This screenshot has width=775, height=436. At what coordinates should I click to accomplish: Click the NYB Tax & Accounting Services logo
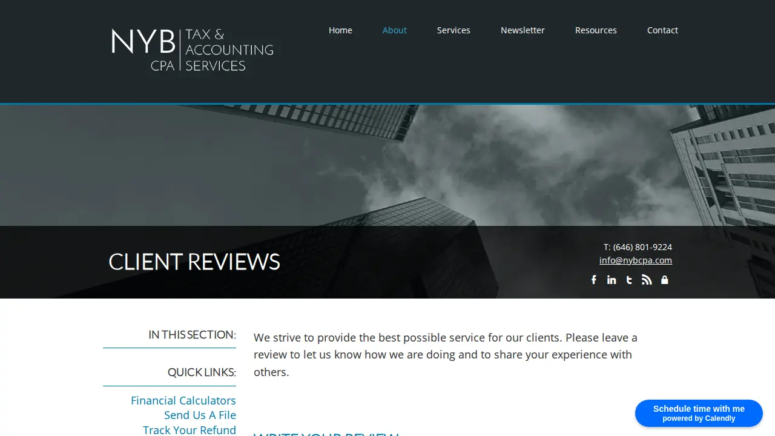coord(193,50)
